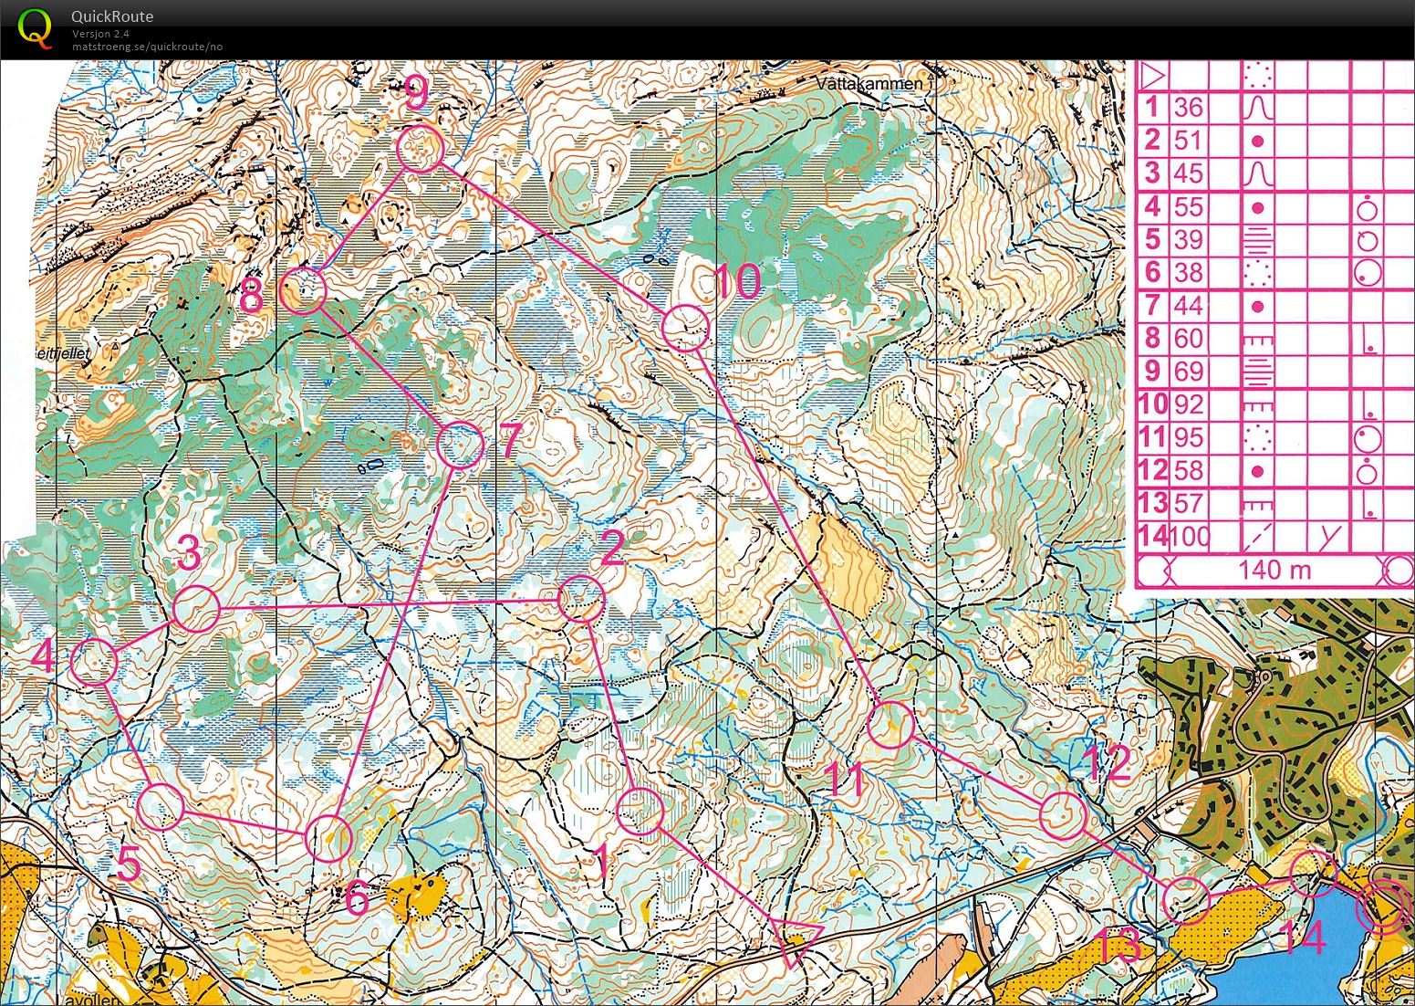1415x1006 pixels.
Task: Click the knoll symbol in description row 3
Action: [1257, 172]
